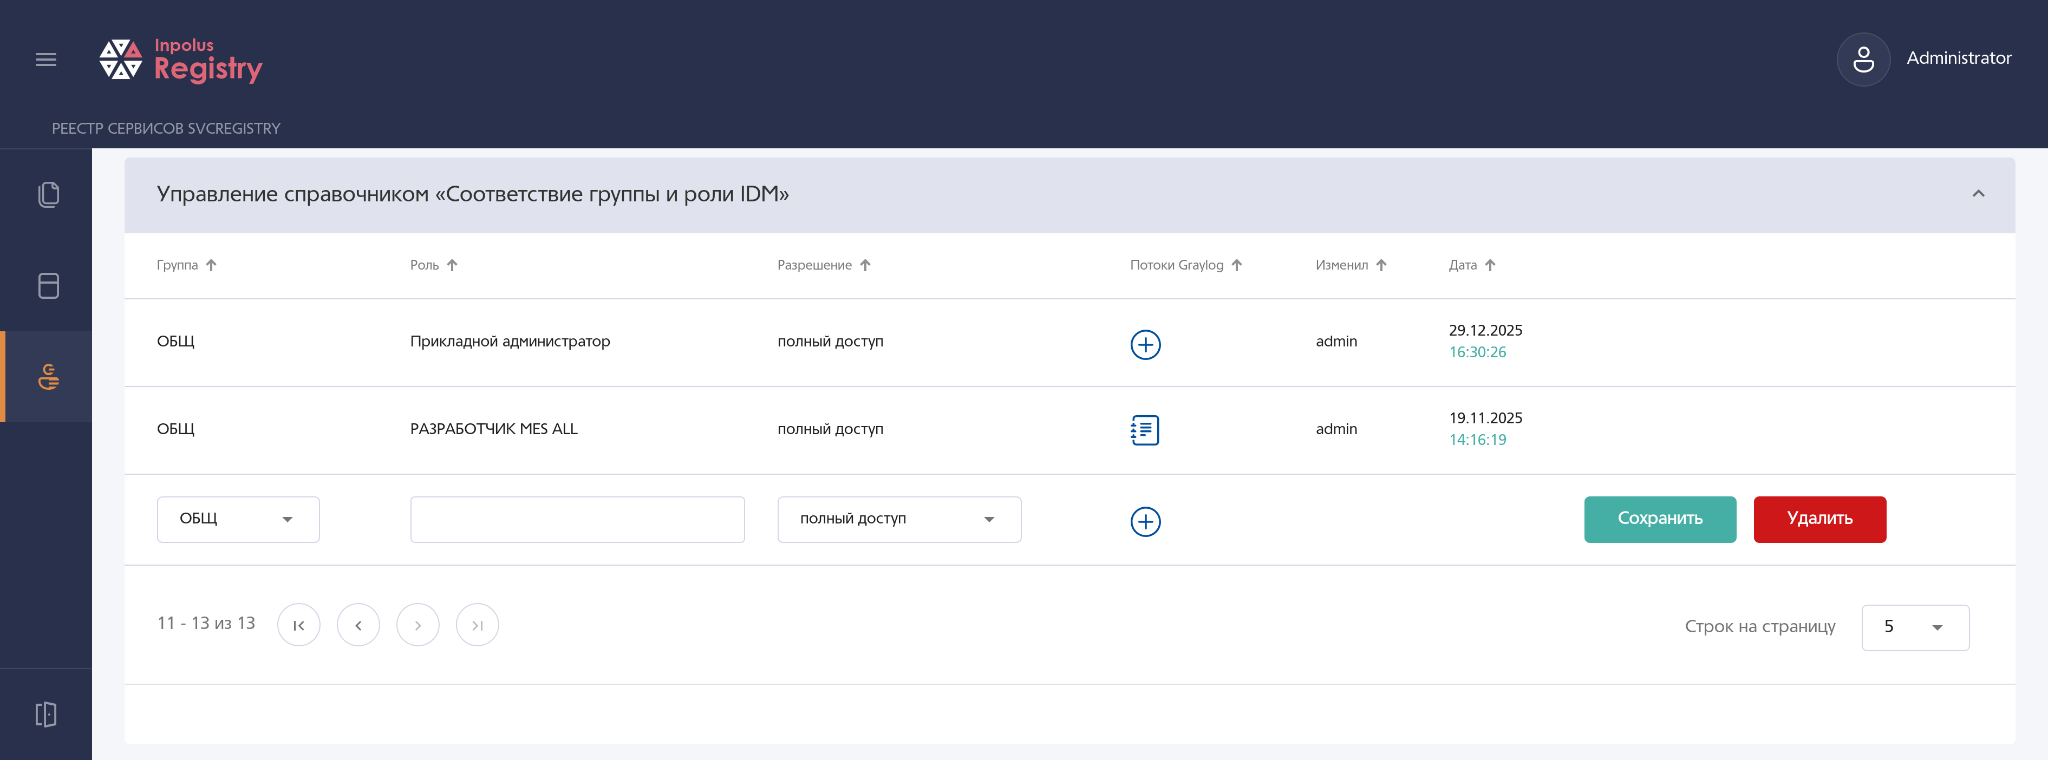Open the hamburger navigation menu
This screenshot has height=760, width=2048.
coord(46,60)
